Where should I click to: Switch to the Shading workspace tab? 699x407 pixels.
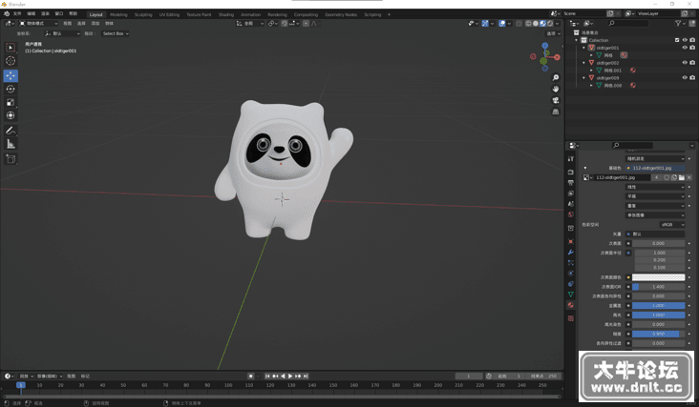(226, 14)
